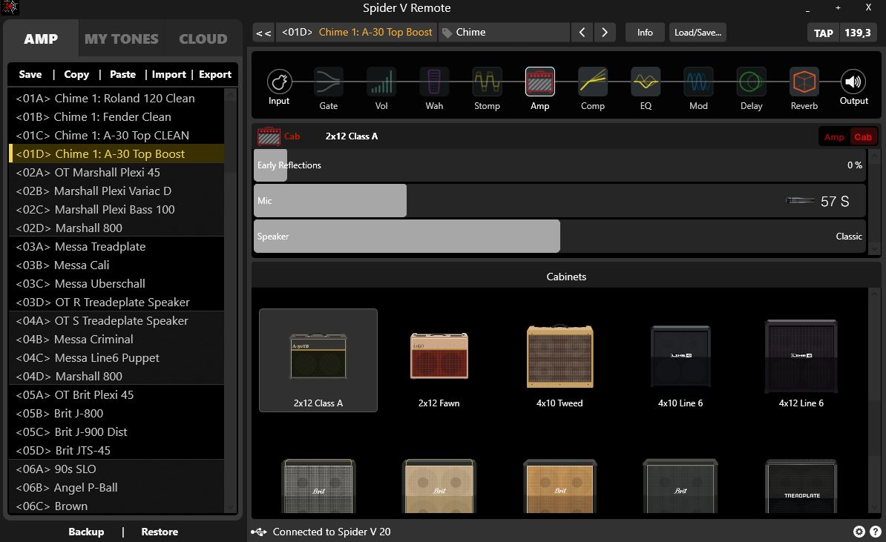The height and width of the screenshot is (542, 886).
Task: Open the Load/Save... button
Action: (x=698, y=32)
